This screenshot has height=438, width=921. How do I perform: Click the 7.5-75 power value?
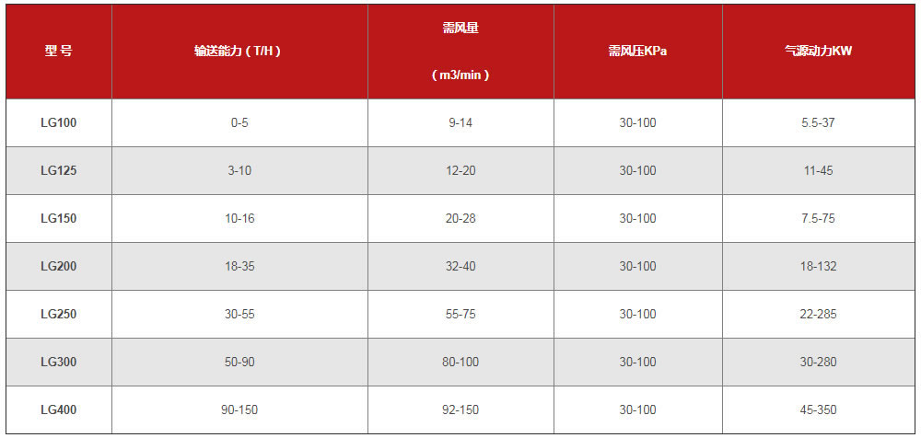[x=817, y=218]
